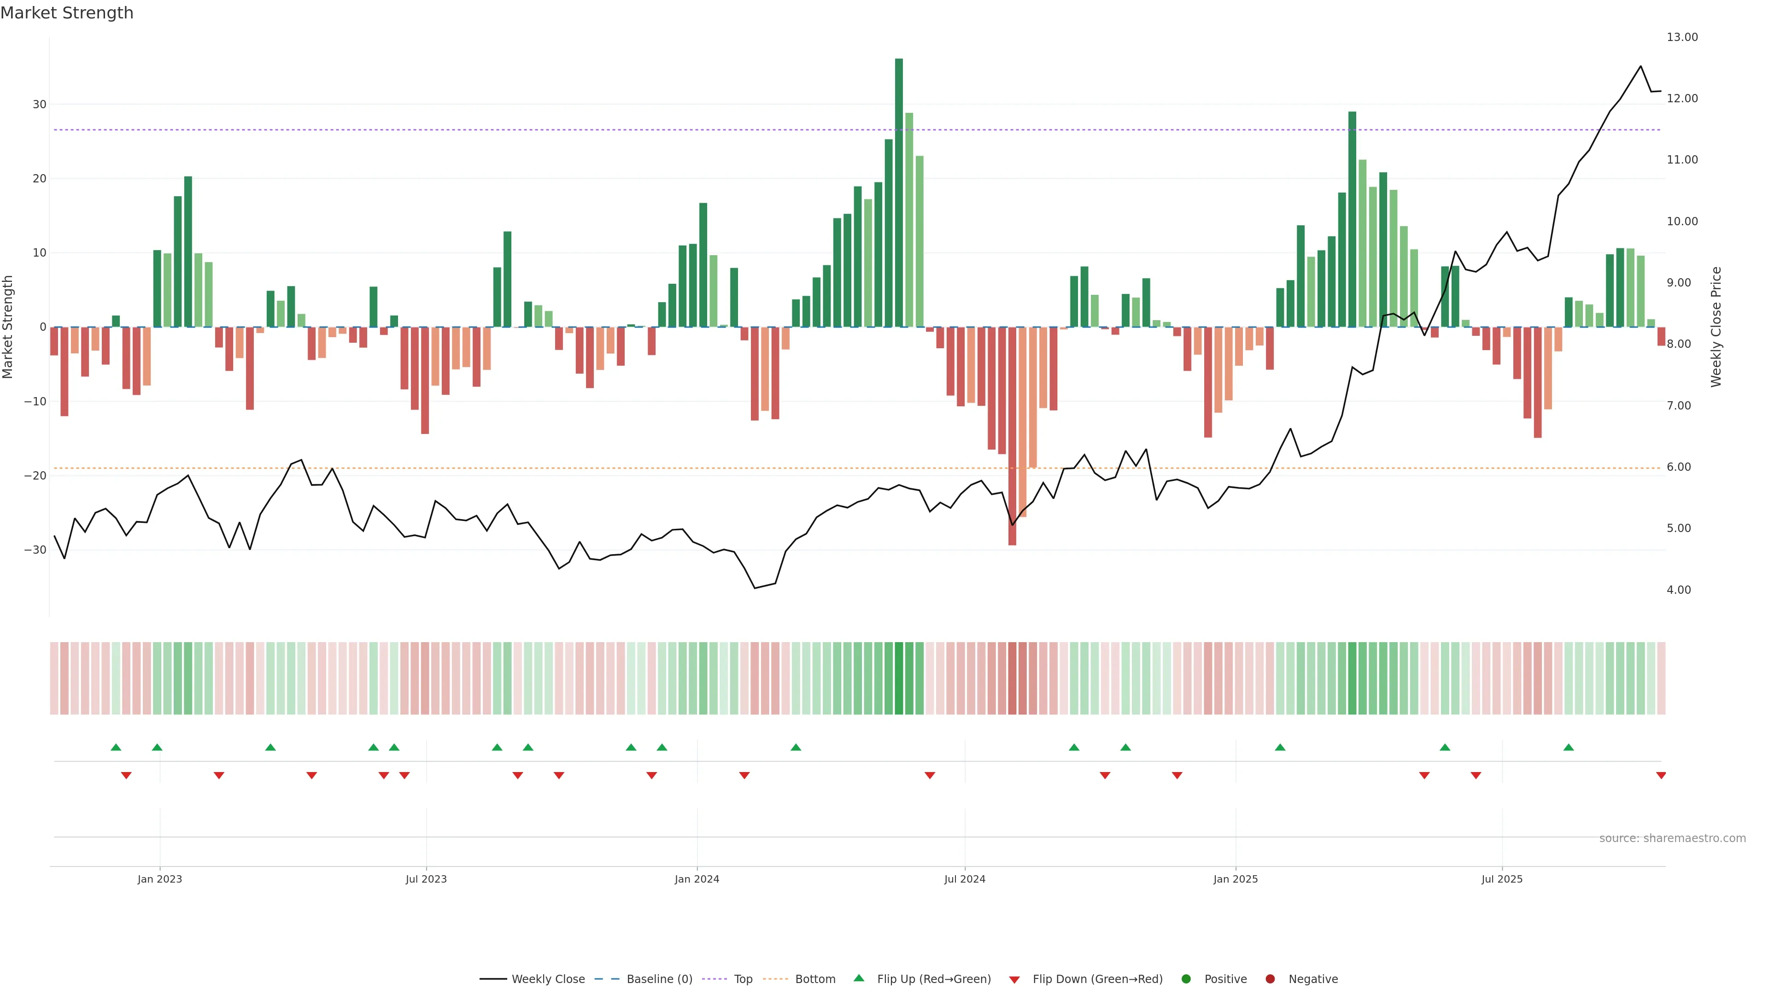Click the Market Strength chart title
1769x995 pixels.
pyautogui.click(x=67, y=13)
